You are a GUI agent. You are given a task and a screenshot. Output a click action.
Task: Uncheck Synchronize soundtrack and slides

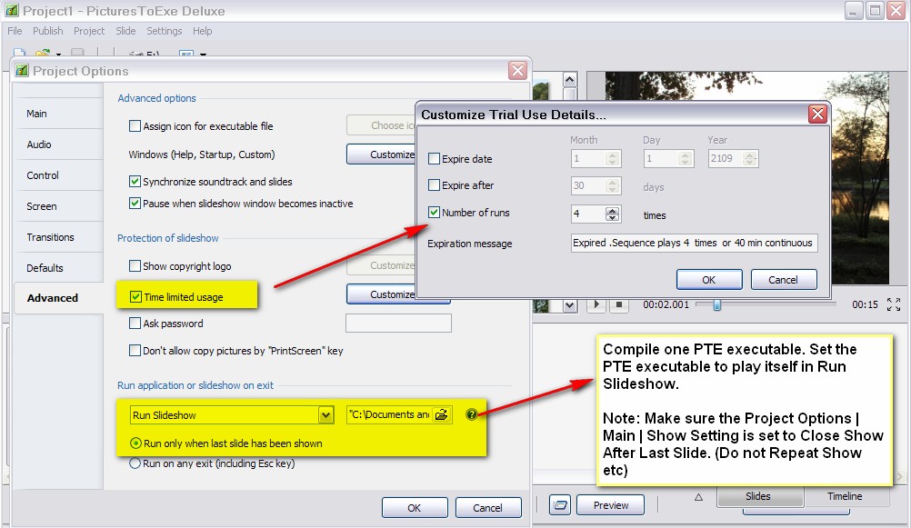coord(135,181)
